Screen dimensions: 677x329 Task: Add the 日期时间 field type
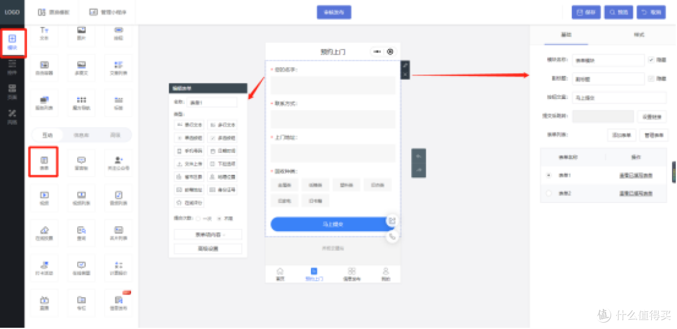point(222,151)
